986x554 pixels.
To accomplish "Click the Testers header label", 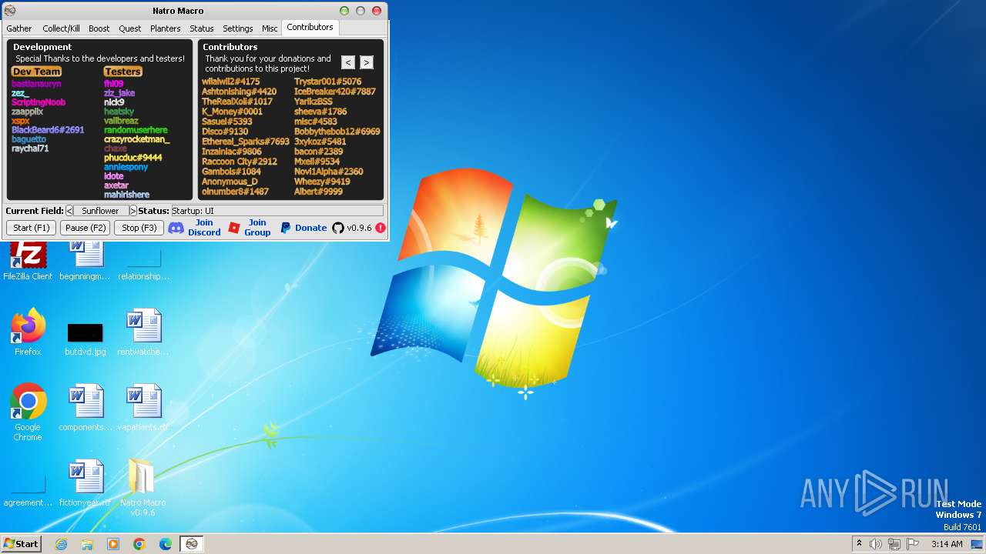I will 122,72.
